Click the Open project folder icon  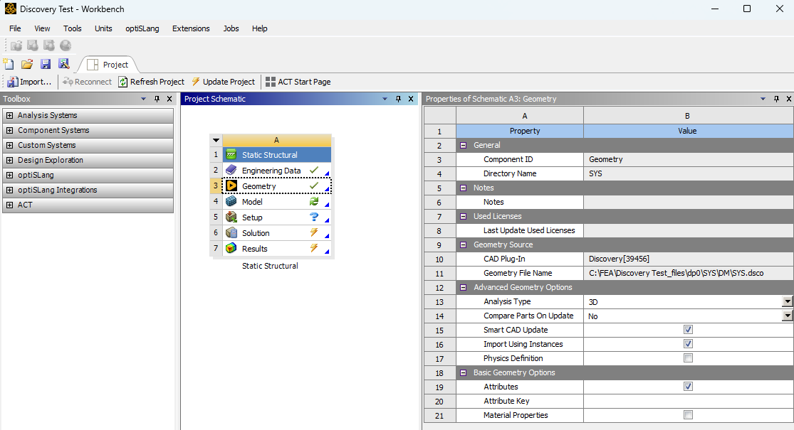(x=27, y=64)
